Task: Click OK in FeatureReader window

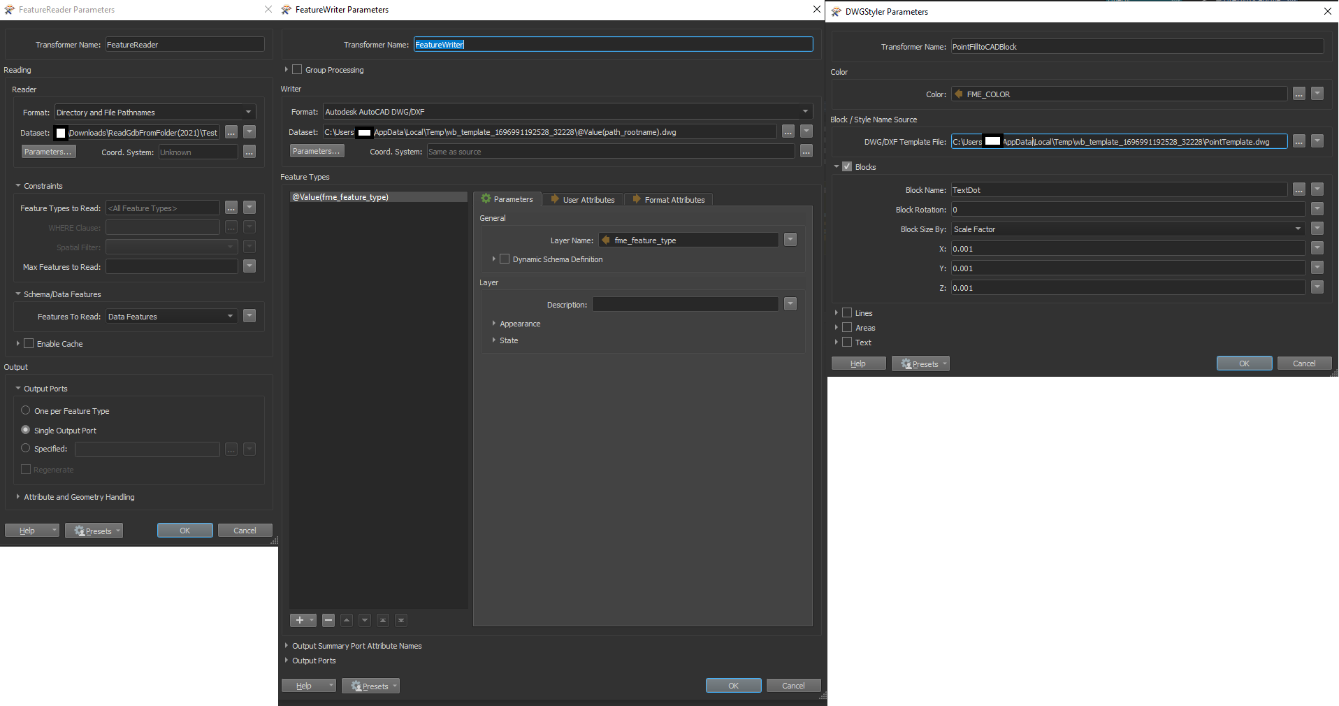Action: [185, 531]
